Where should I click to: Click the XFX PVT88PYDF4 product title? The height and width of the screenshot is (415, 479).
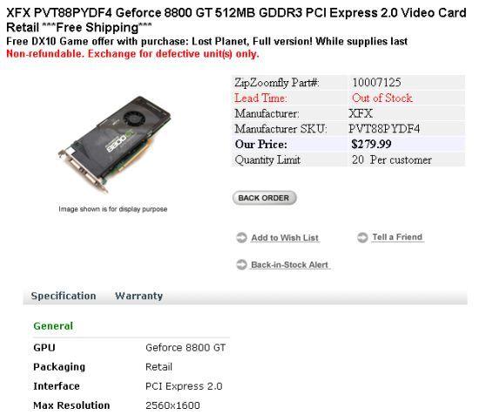(x=236, y=20)
